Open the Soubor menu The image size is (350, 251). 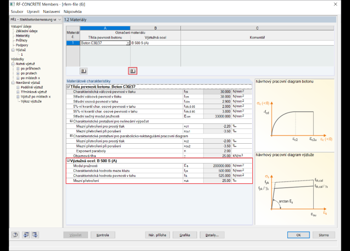(x=17, y=12)
